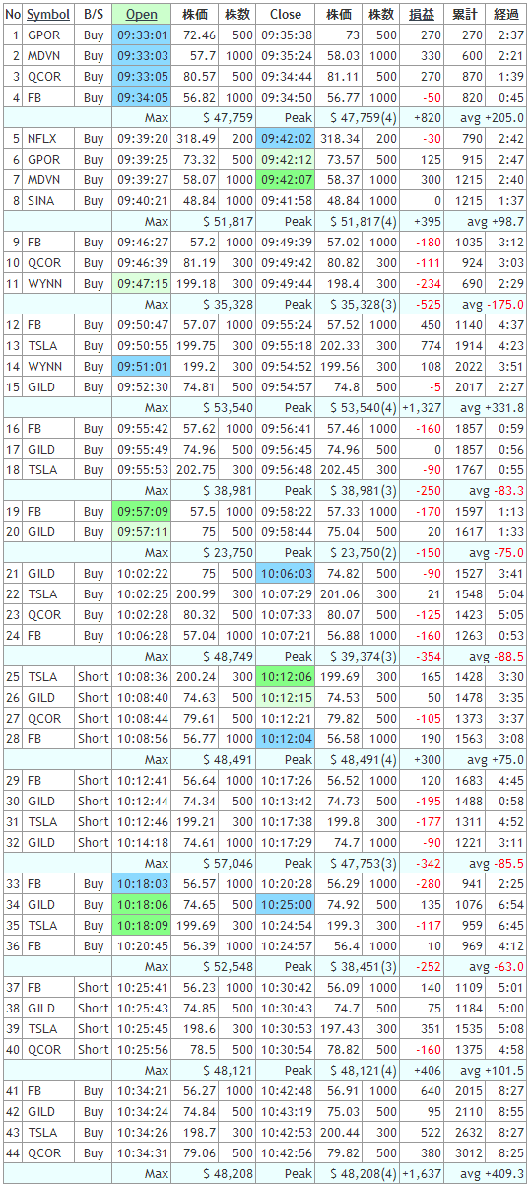Click green close time 09:42:07
532x1187 pixels.
(286, 180)
